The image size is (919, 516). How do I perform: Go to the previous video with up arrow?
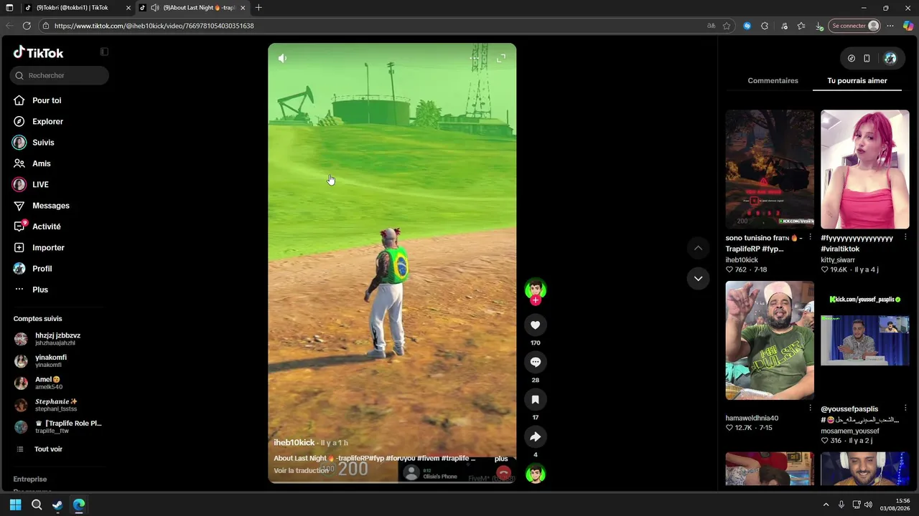(x=698, y=248)
